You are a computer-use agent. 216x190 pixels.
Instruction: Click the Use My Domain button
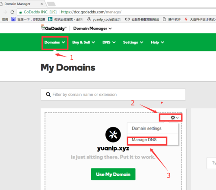pos(113,174)
